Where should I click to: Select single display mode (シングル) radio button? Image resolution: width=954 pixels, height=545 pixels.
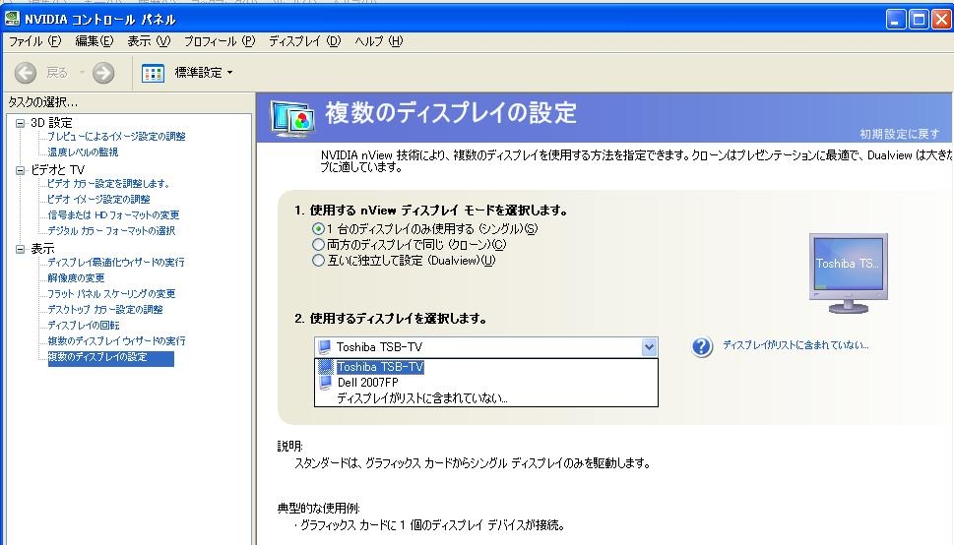pyautogui.click(x=318, y=228)
